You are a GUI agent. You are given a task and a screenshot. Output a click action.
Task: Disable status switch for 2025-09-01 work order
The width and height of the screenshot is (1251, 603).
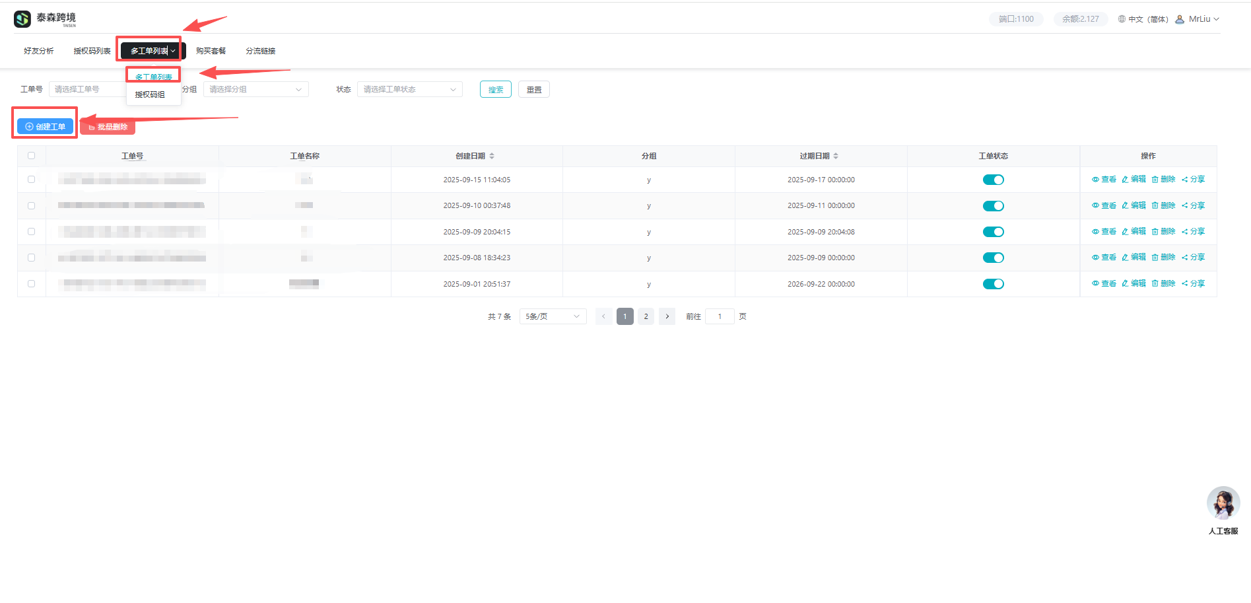[993, 284]
